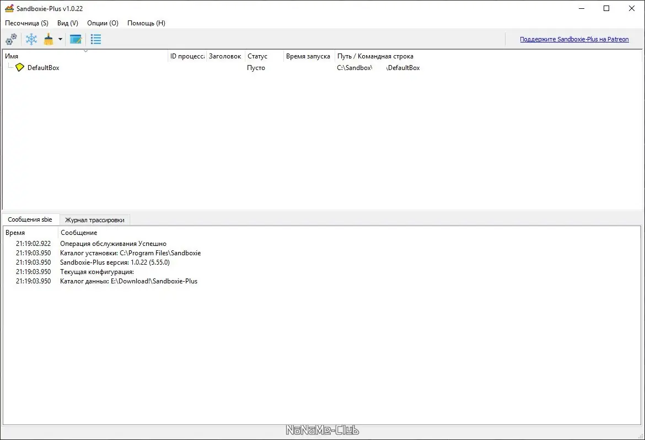Viewport: 645px width, 440px height.
Task: Open the global settings gears icon
Action: pyautogui.click(x=11, y=40)
